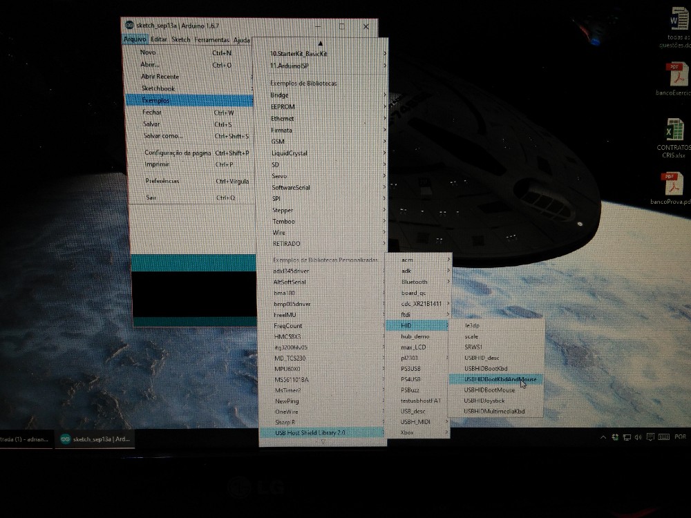Open USBHIDBootKbd example sketch

pyautogui.click(x=497, y=369)
